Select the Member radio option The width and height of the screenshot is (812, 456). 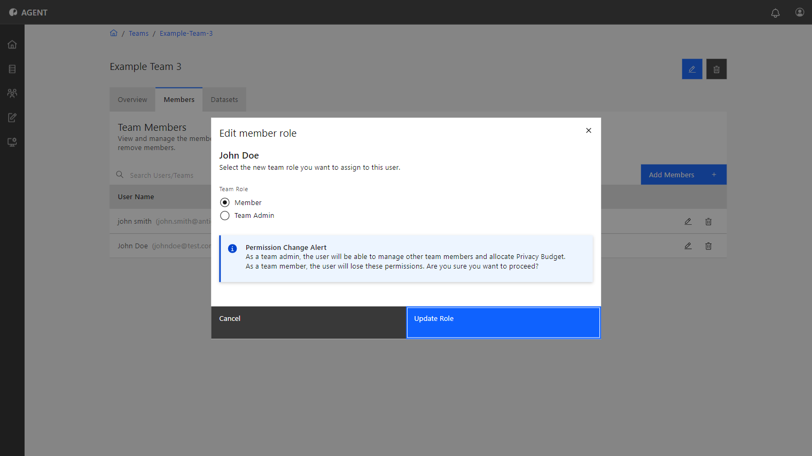pos(225,202)
